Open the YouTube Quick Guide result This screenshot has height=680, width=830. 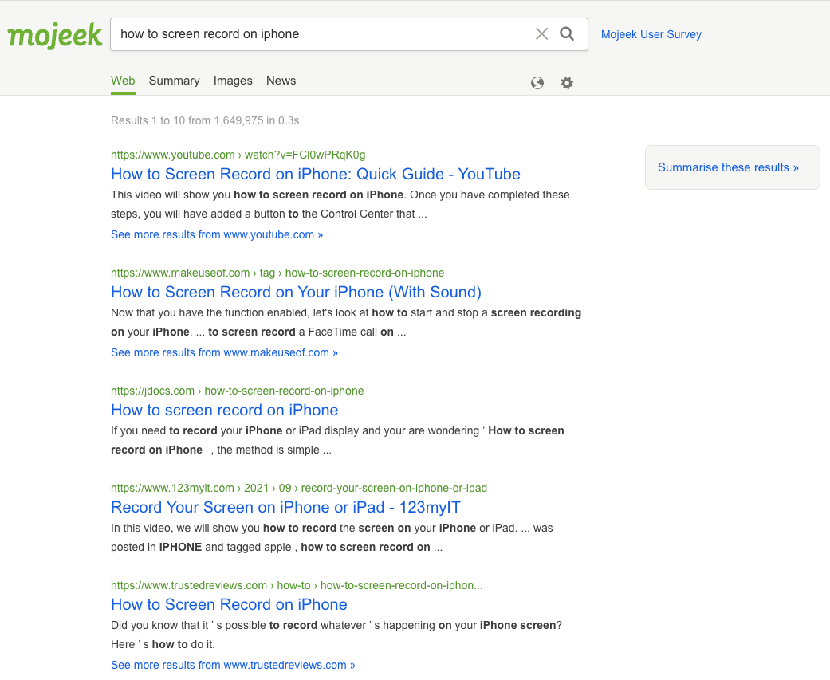click(316, 174)
